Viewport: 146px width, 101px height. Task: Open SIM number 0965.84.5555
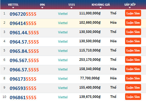point(24,51)
